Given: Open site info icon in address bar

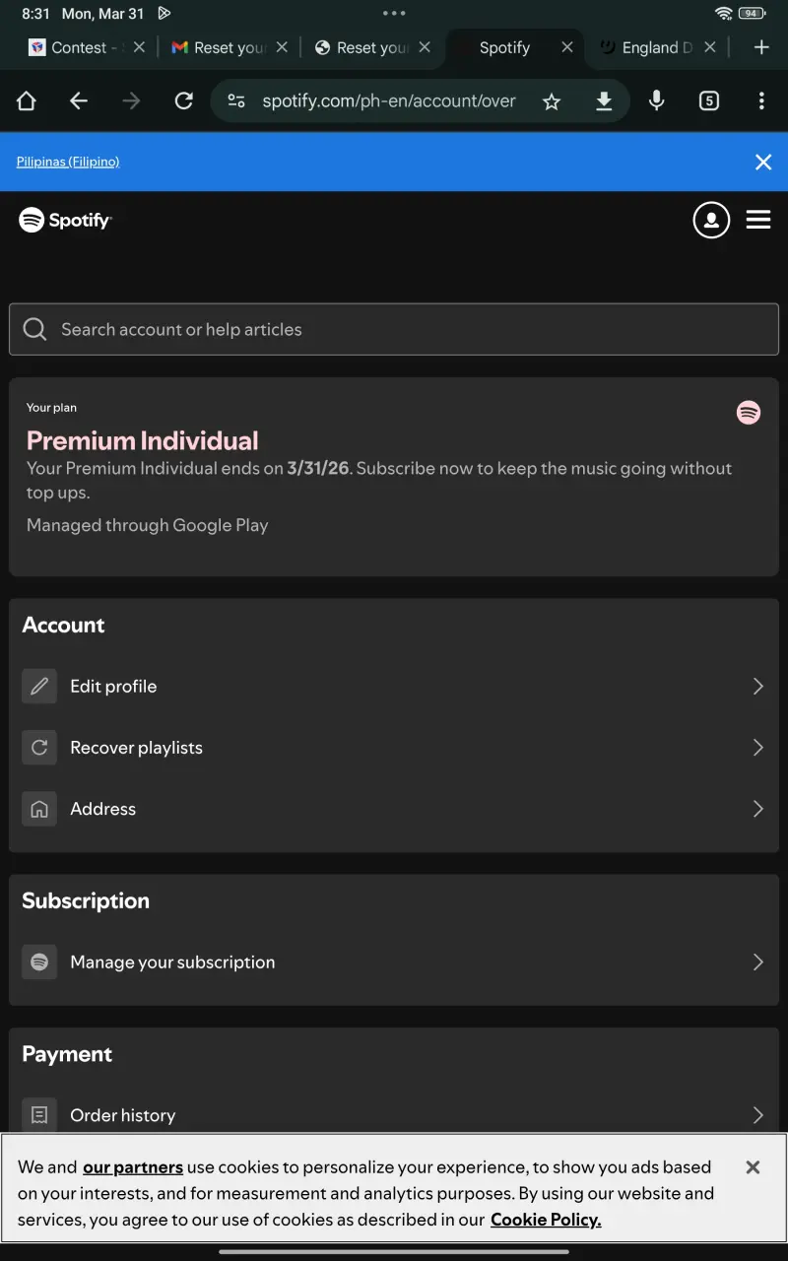Looking at the screenshot, I should click(236, 100).
